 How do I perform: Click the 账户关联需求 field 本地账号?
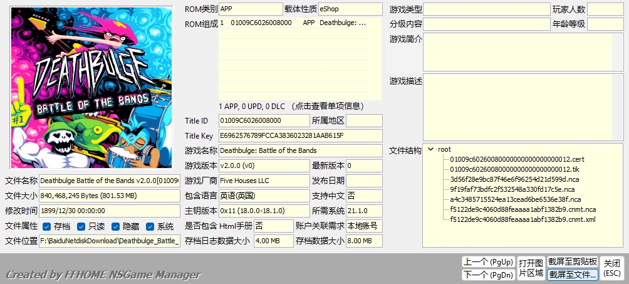point(364,226)
